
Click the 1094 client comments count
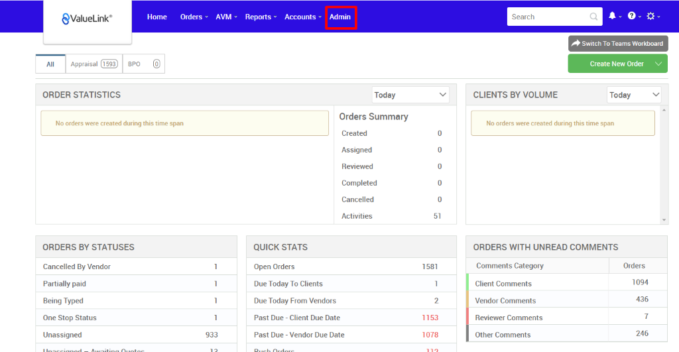[x=640, y=282]
